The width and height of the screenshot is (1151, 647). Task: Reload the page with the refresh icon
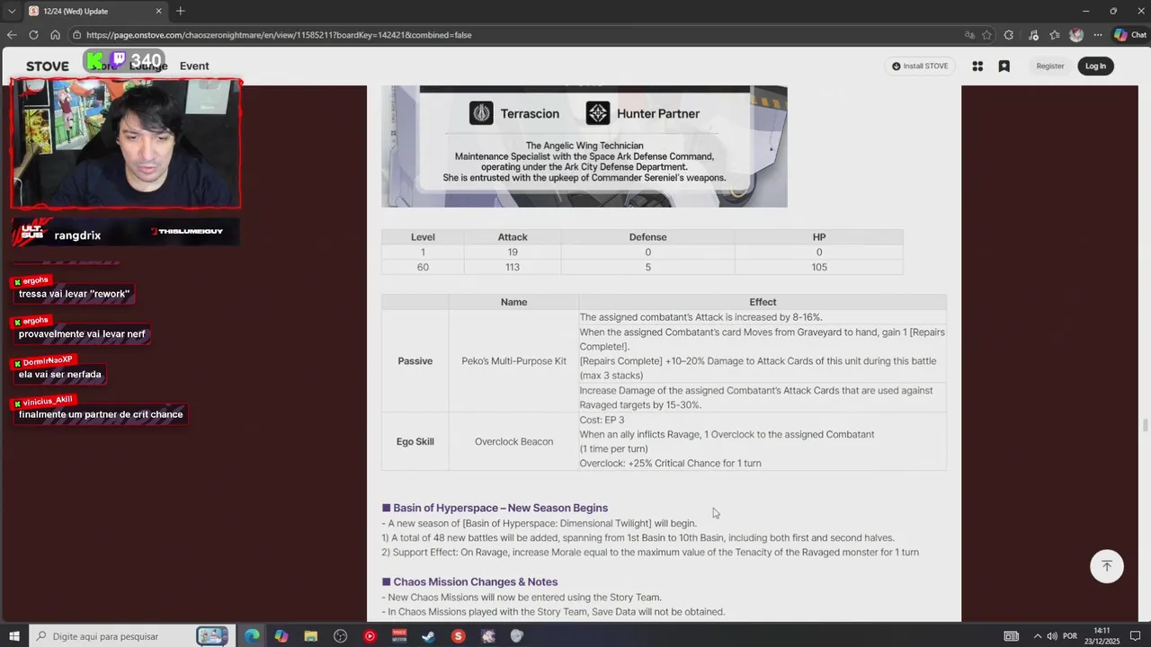click(x=33, y=35)
